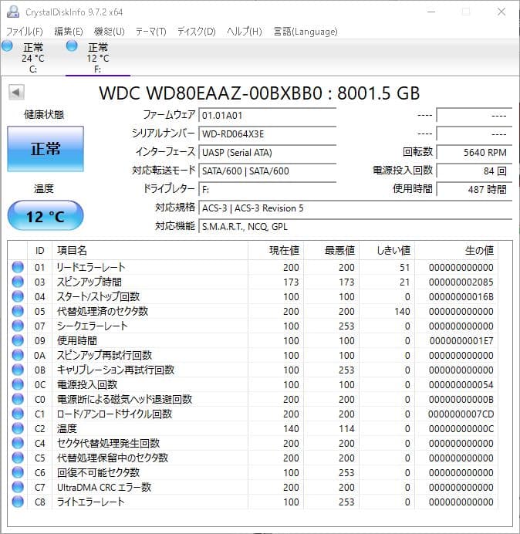This screenshot has height=534, width=520.
Task: Click the ID column header
Action: coord(40,251)
